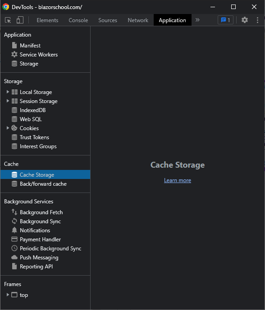Close the DevTools window
The image size is (265, 310).
pyautogui.click(x=254, y=7)
